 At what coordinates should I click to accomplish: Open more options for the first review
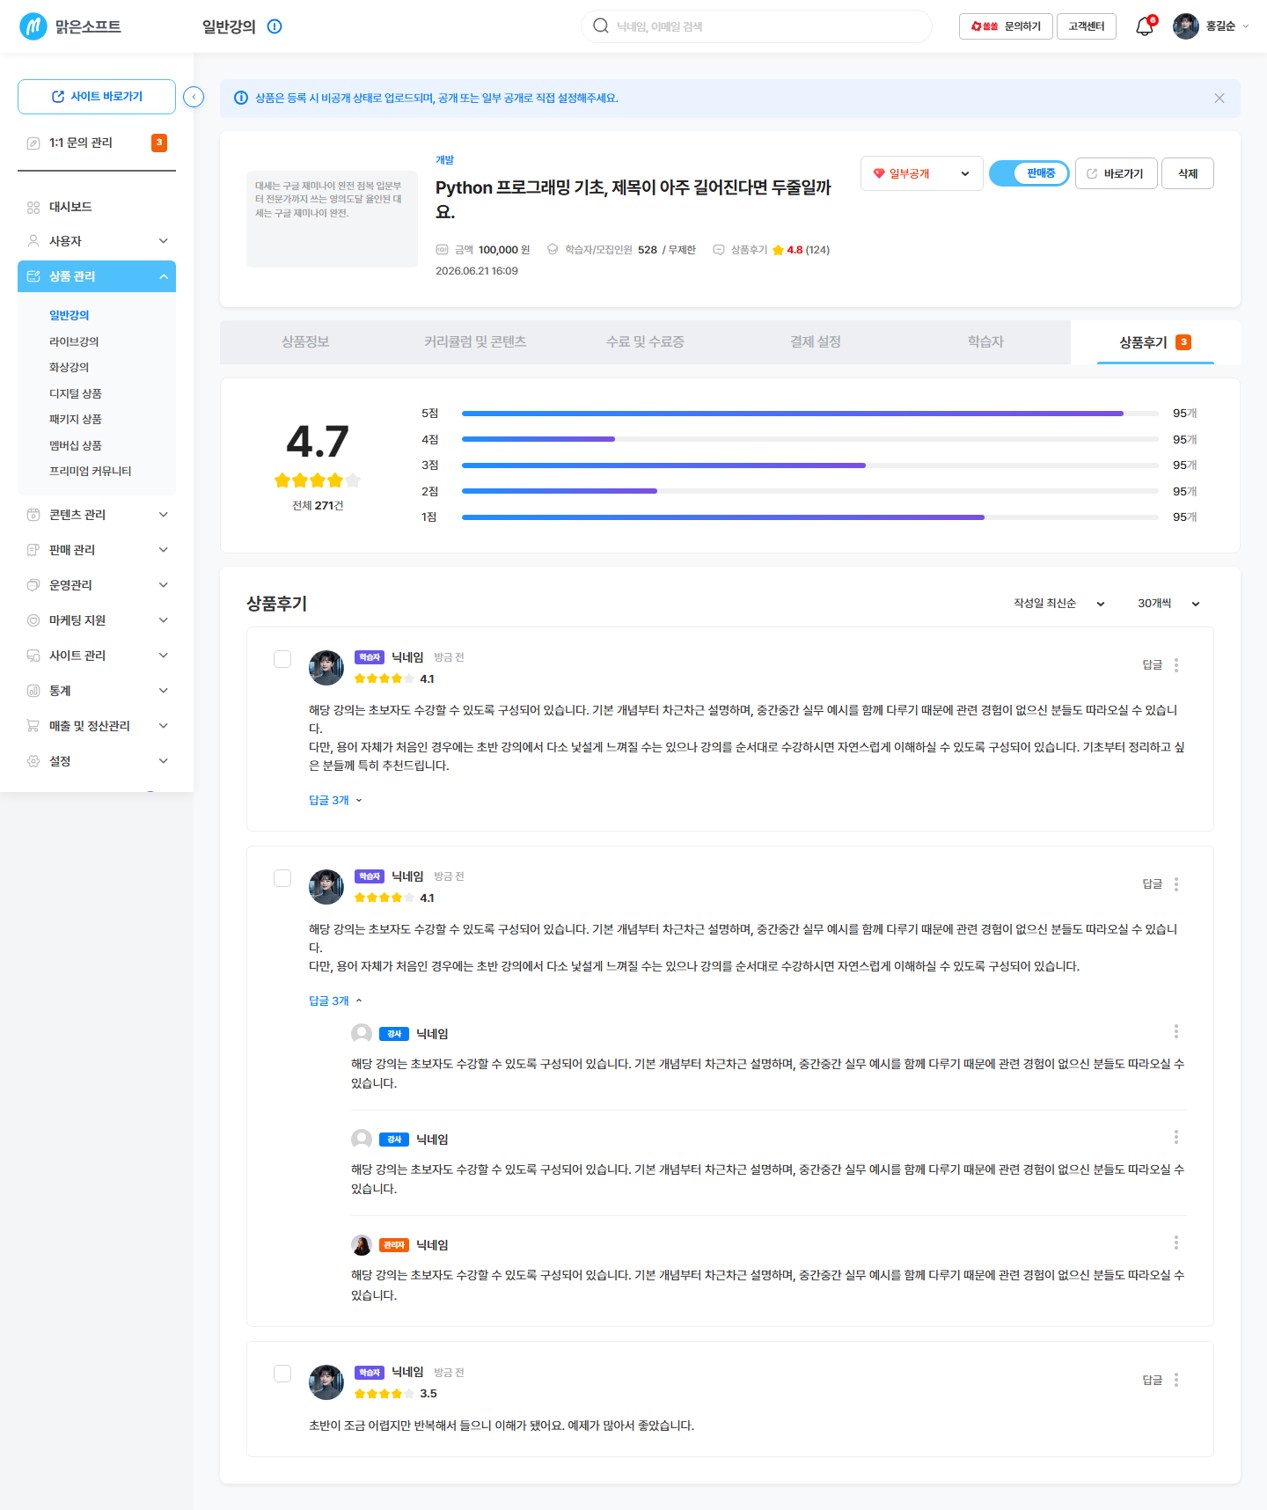coord(1176,665)
